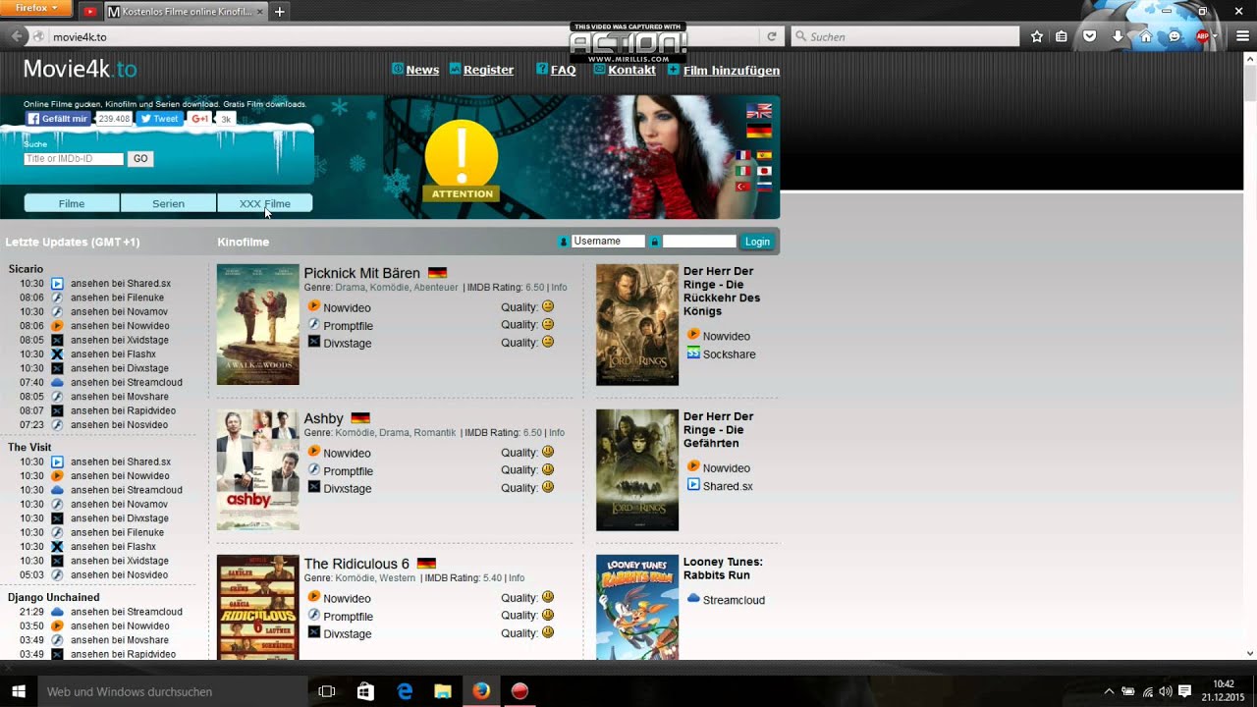This screenshot has width=1257, height=707.
Task: Click ansehen bei Streamcloud under The Visit
Action: pyautogui.click(x=127, y=490)
